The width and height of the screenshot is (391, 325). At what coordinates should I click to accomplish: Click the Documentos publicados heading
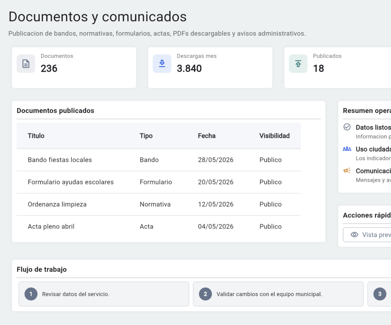pyautogui.click(x=55, y=111)
